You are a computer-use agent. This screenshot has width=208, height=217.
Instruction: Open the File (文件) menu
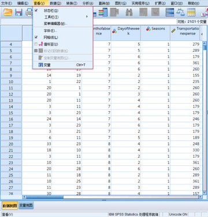point(6,3)
